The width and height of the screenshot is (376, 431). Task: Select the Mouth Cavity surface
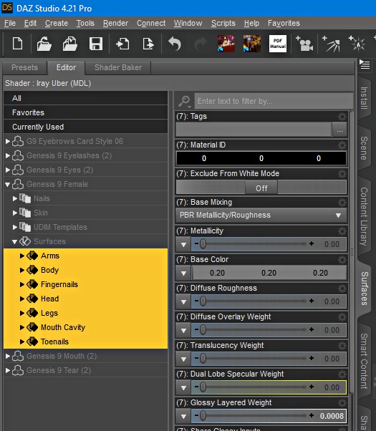coord(85,327)
